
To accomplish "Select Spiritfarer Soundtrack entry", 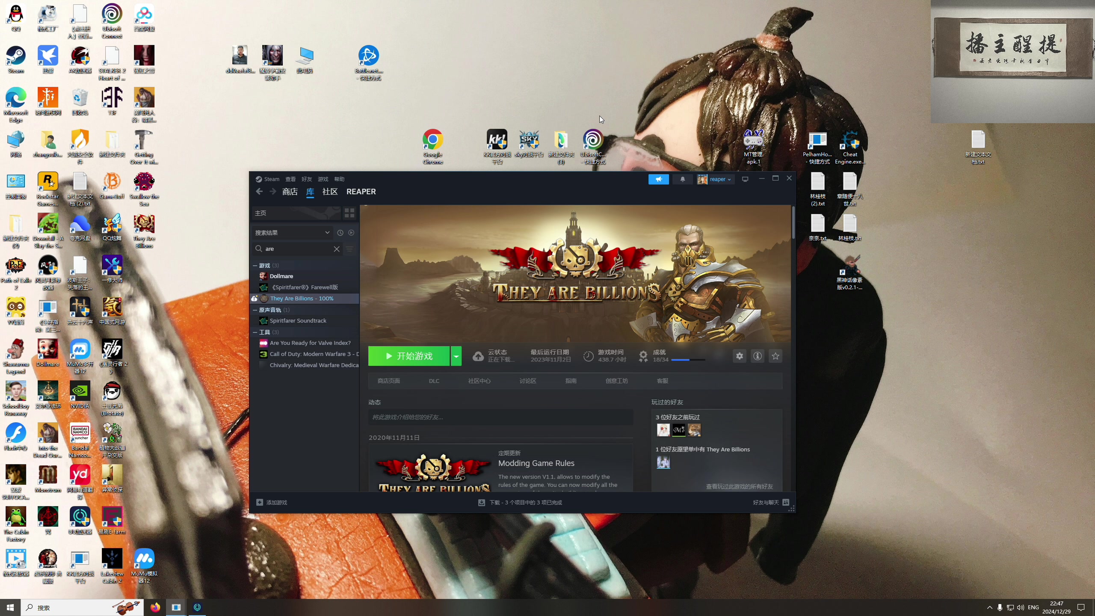I will coord(305,321).
